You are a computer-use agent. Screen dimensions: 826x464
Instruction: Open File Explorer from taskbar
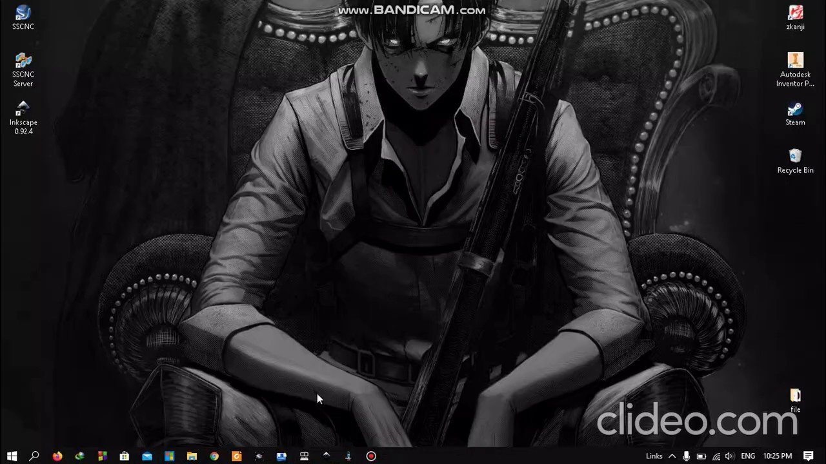192,456
